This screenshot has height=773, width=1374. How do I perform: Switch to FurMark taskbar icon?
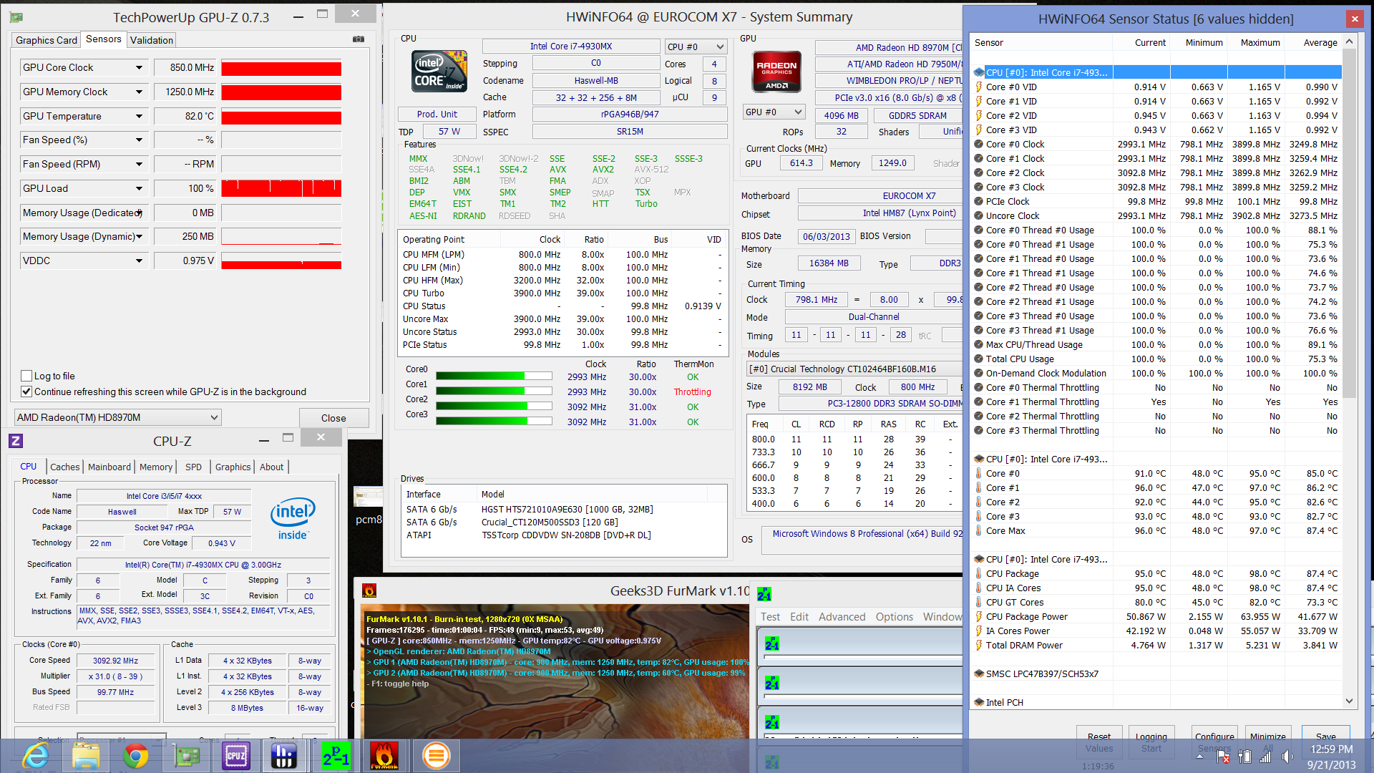coord(384,756)
